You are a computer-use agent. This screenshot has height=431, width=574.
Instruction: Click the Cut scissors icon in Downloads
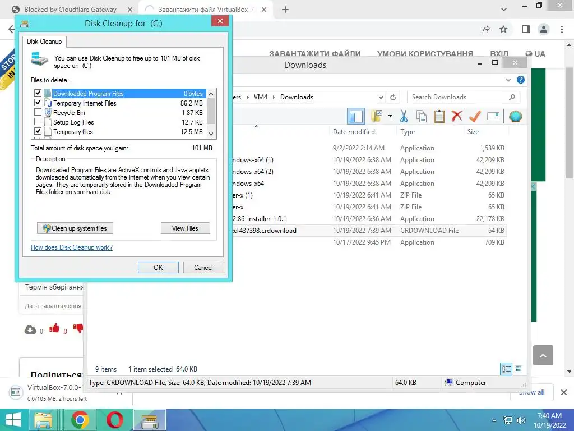click(404, 117)
